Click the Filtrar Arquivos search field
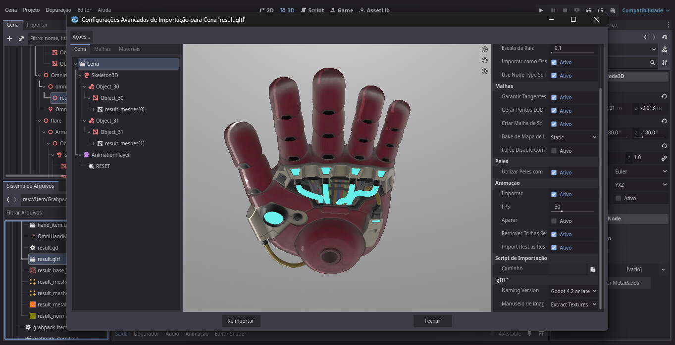This screenshot has height=345, width=675. 36,213
